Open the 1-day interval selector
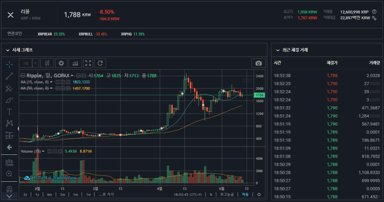Image resolution: width=384 pixels, height=202 pixels. pos(26,63)
